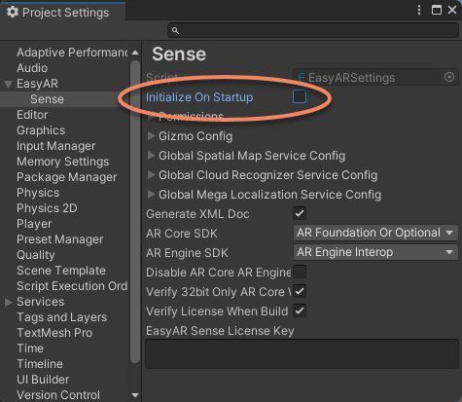Tick Disable AR Core AR Engine checkbox

pyautogui.click(x=300, y=272)
